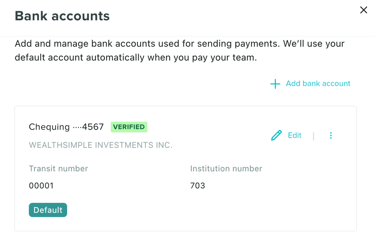
Task: Click the teal Default badge
Action: coord(48,210)
